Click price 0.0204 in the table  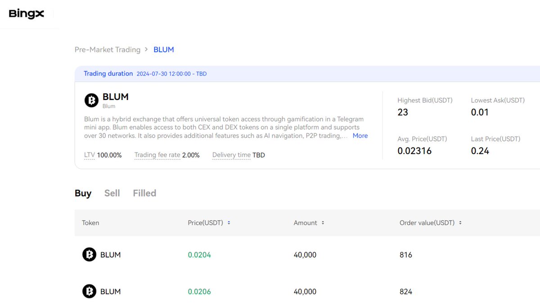(199, 255)
